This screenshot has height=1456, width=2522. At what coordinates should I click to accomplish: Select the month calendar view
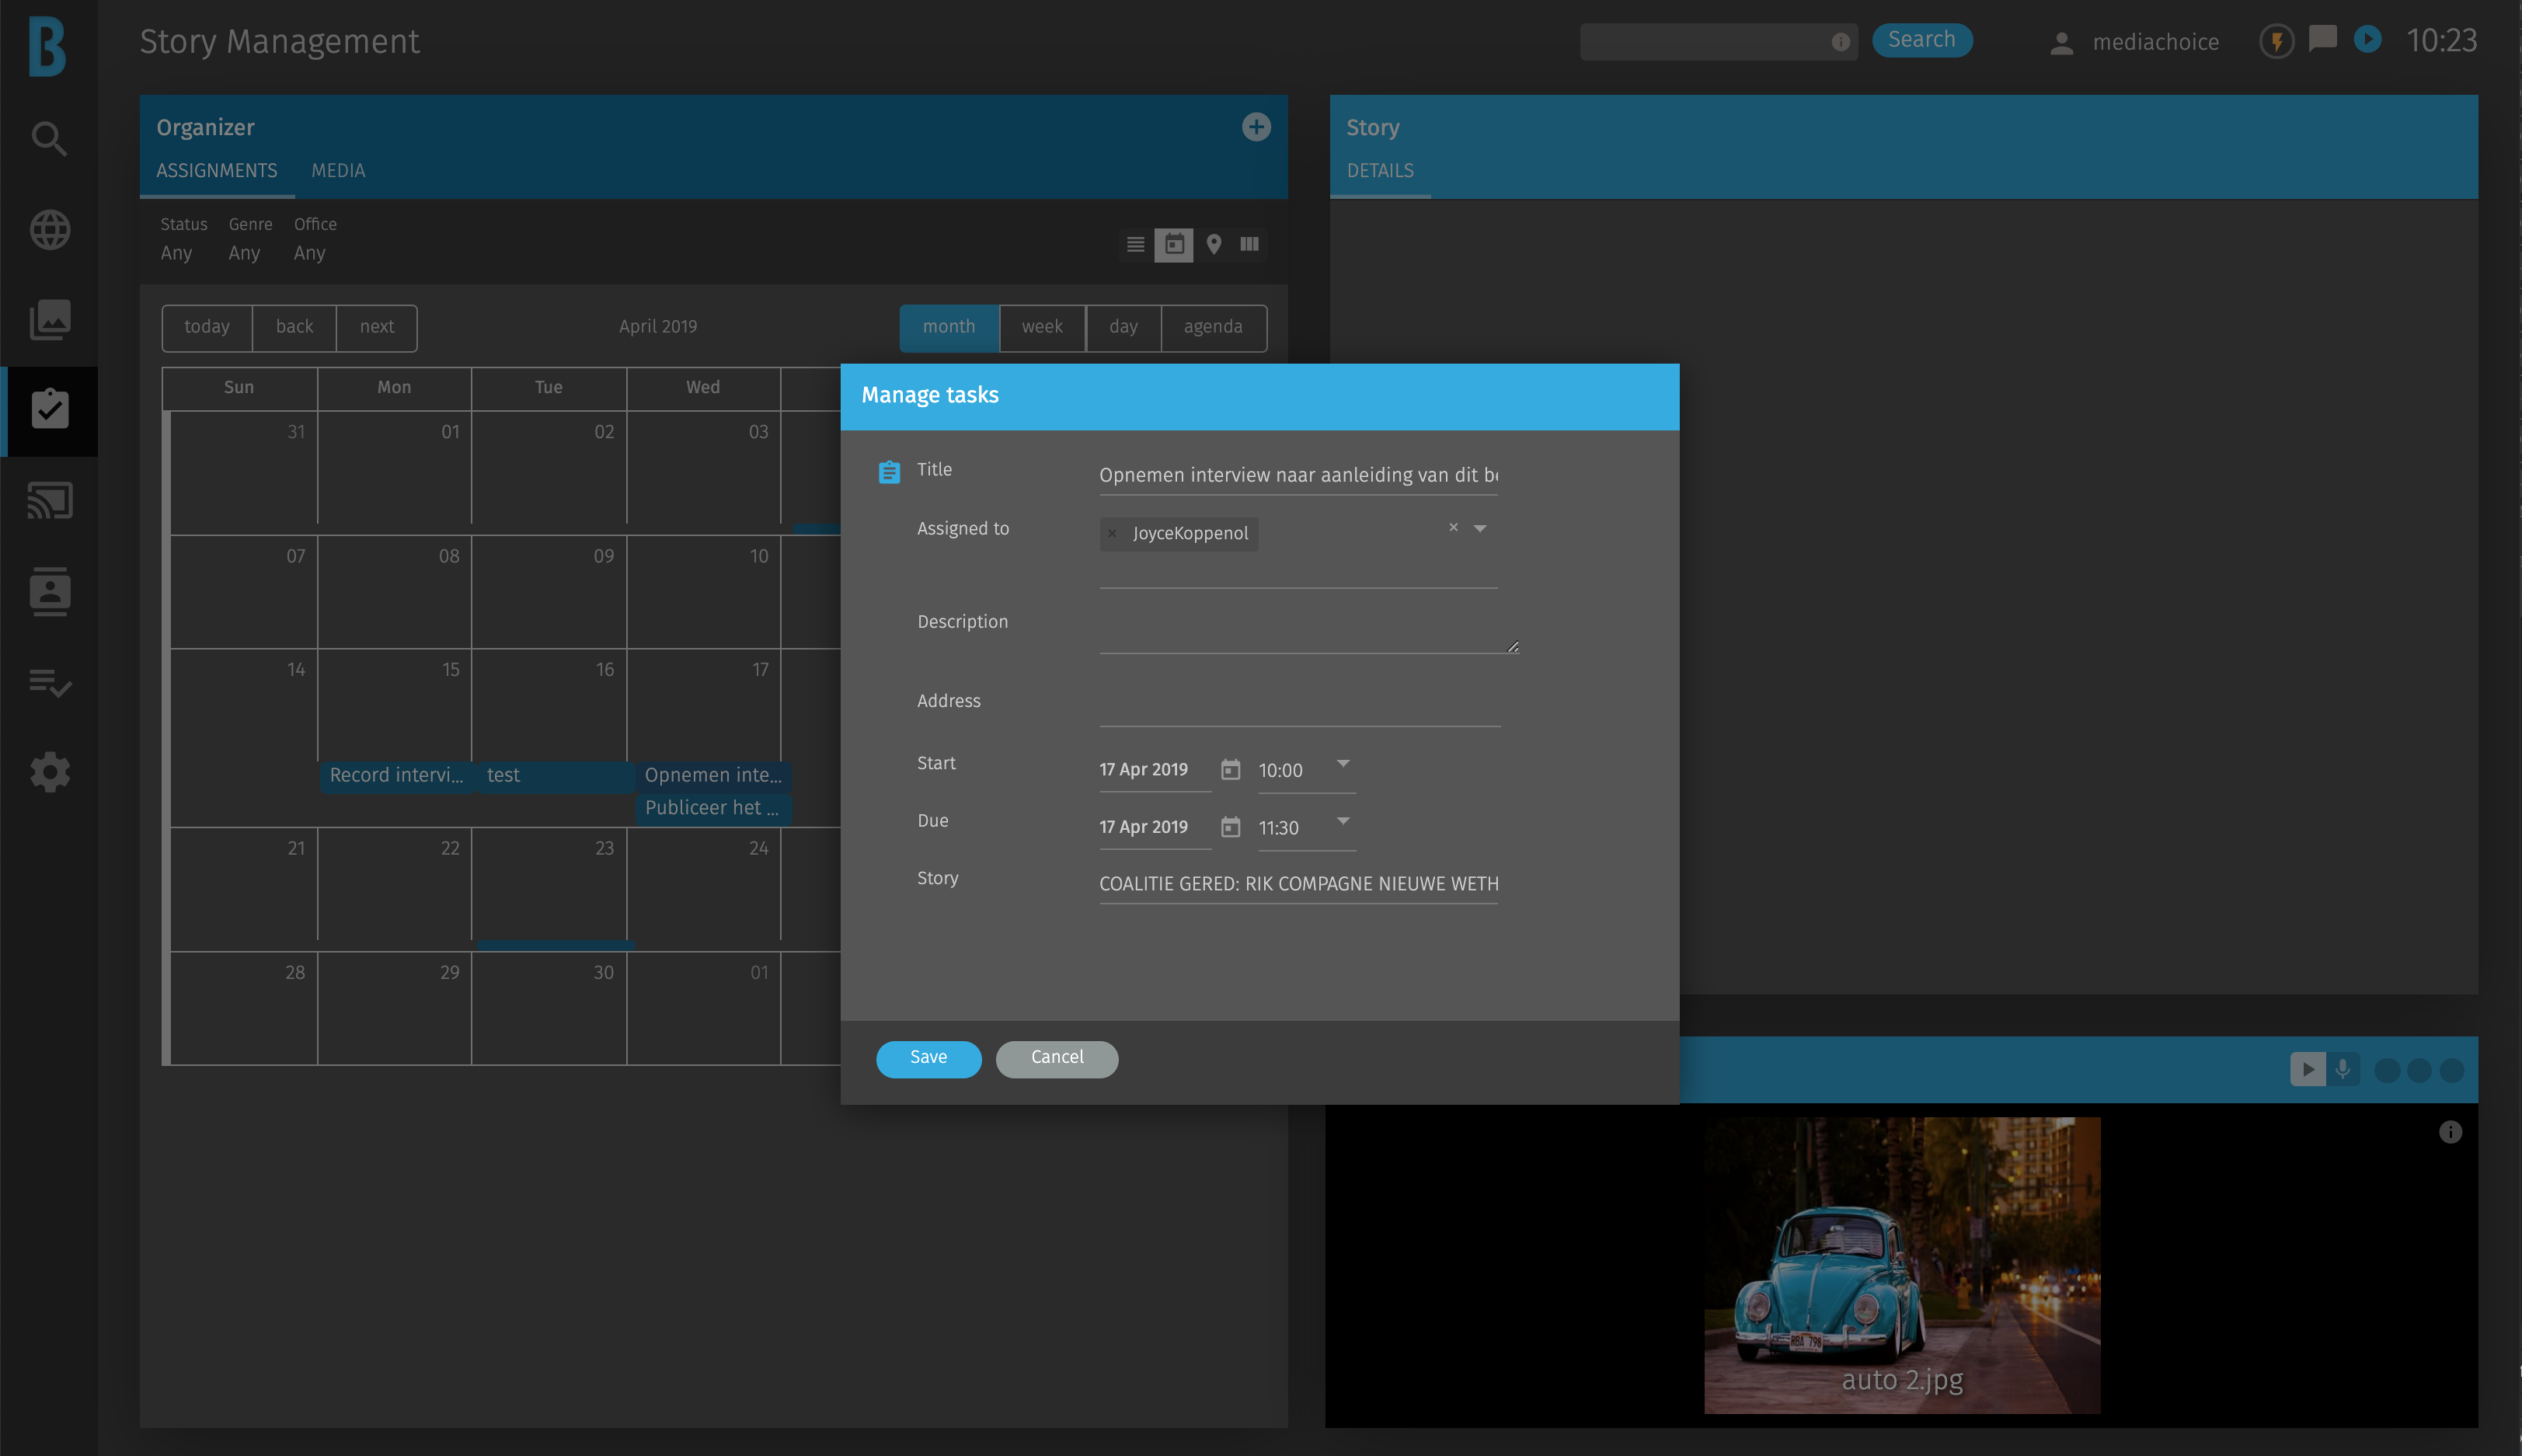[x=948, y=327]
